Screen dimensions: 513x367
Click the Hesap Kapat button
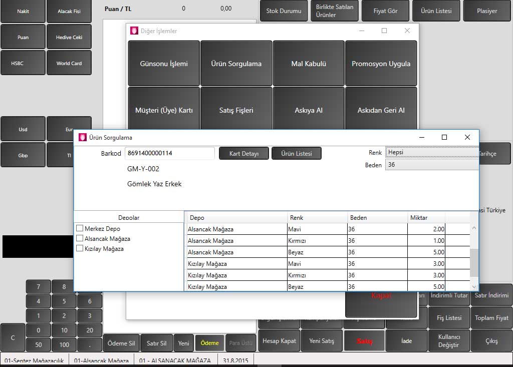279,341
